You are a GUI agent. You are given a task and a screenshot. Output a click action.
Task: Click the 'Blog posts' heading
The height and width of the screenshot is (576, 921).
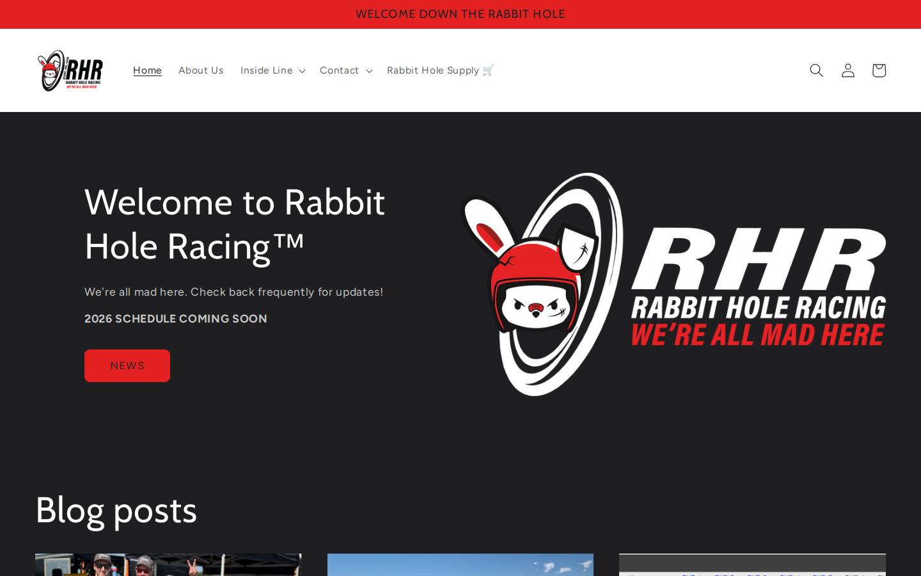click(116, 510)
